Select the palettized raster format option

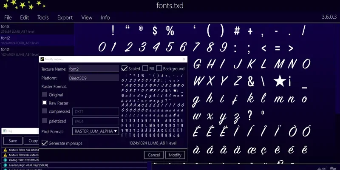pos(45,121)
